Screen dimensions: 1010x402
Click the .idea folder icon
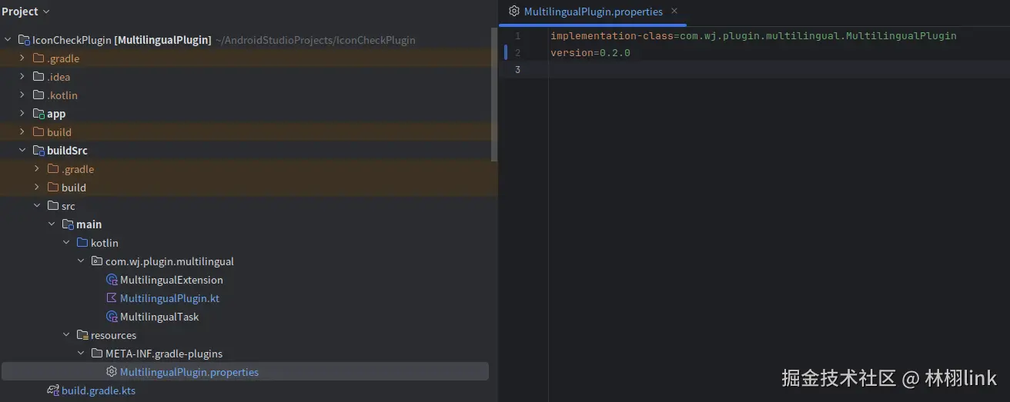coord(38,77)
